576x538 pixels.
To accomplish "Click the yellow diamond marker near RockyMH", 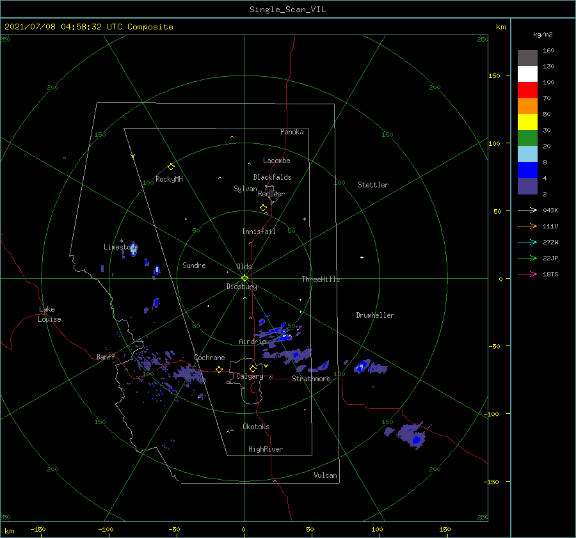I will coord(171,167).
